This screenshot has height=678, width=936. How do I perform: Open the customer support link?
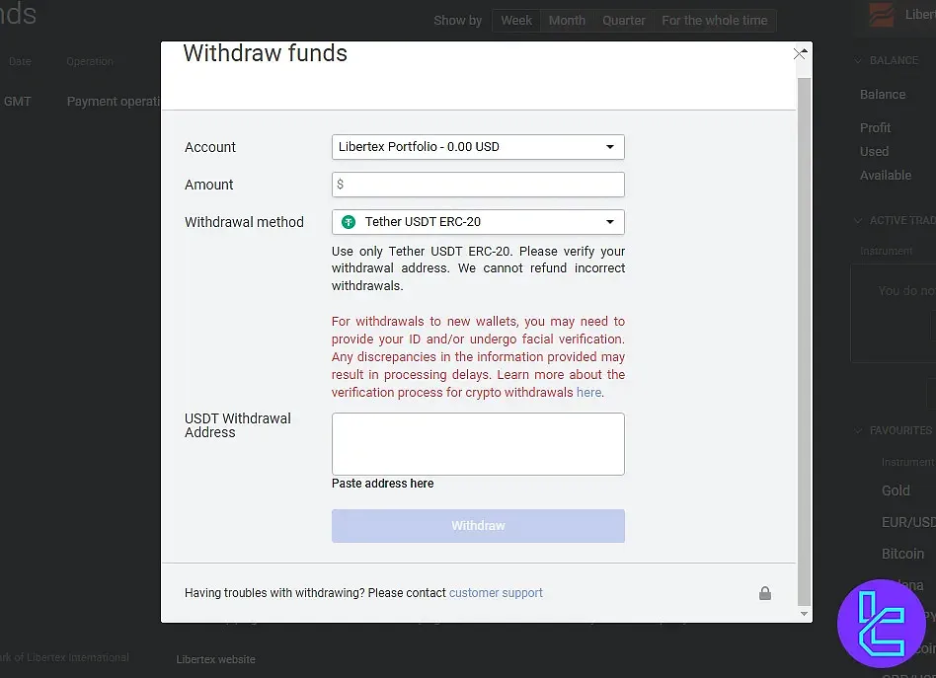(x=496, y=593)
